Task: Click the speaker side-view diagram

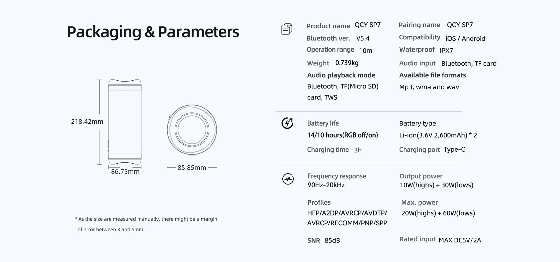Action: pyautogui.click(x=125, y=122)
